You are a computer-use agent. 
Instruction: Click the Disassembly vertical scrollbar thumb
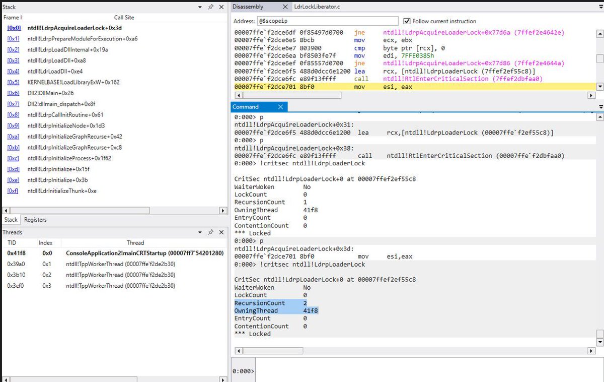tap(600, 55)
